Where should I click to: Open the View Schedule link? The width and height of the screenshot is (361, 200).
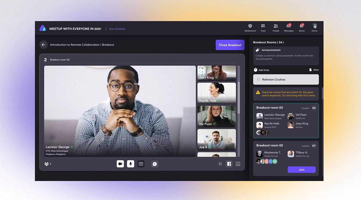[x=117, y=29]
